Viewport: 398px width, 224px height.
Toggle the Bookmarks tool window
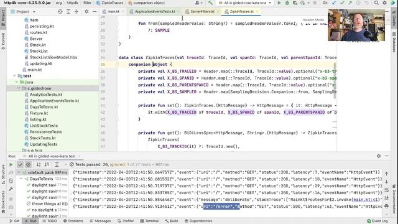tap(3, 202)
